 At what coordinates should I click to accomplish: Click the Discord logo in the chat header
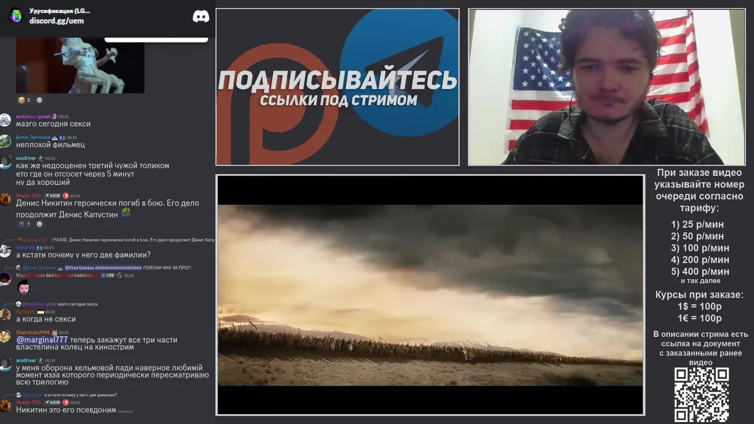(x=201, y=16)
